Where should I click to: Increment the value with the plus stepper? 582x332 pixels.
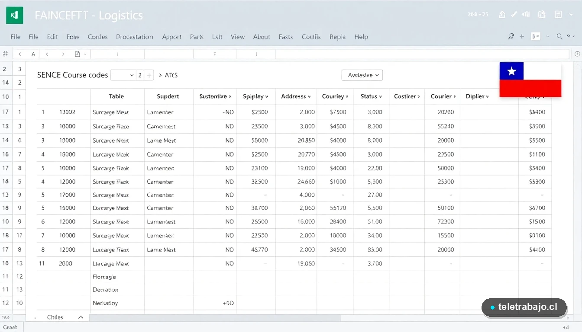pos(149,75)
